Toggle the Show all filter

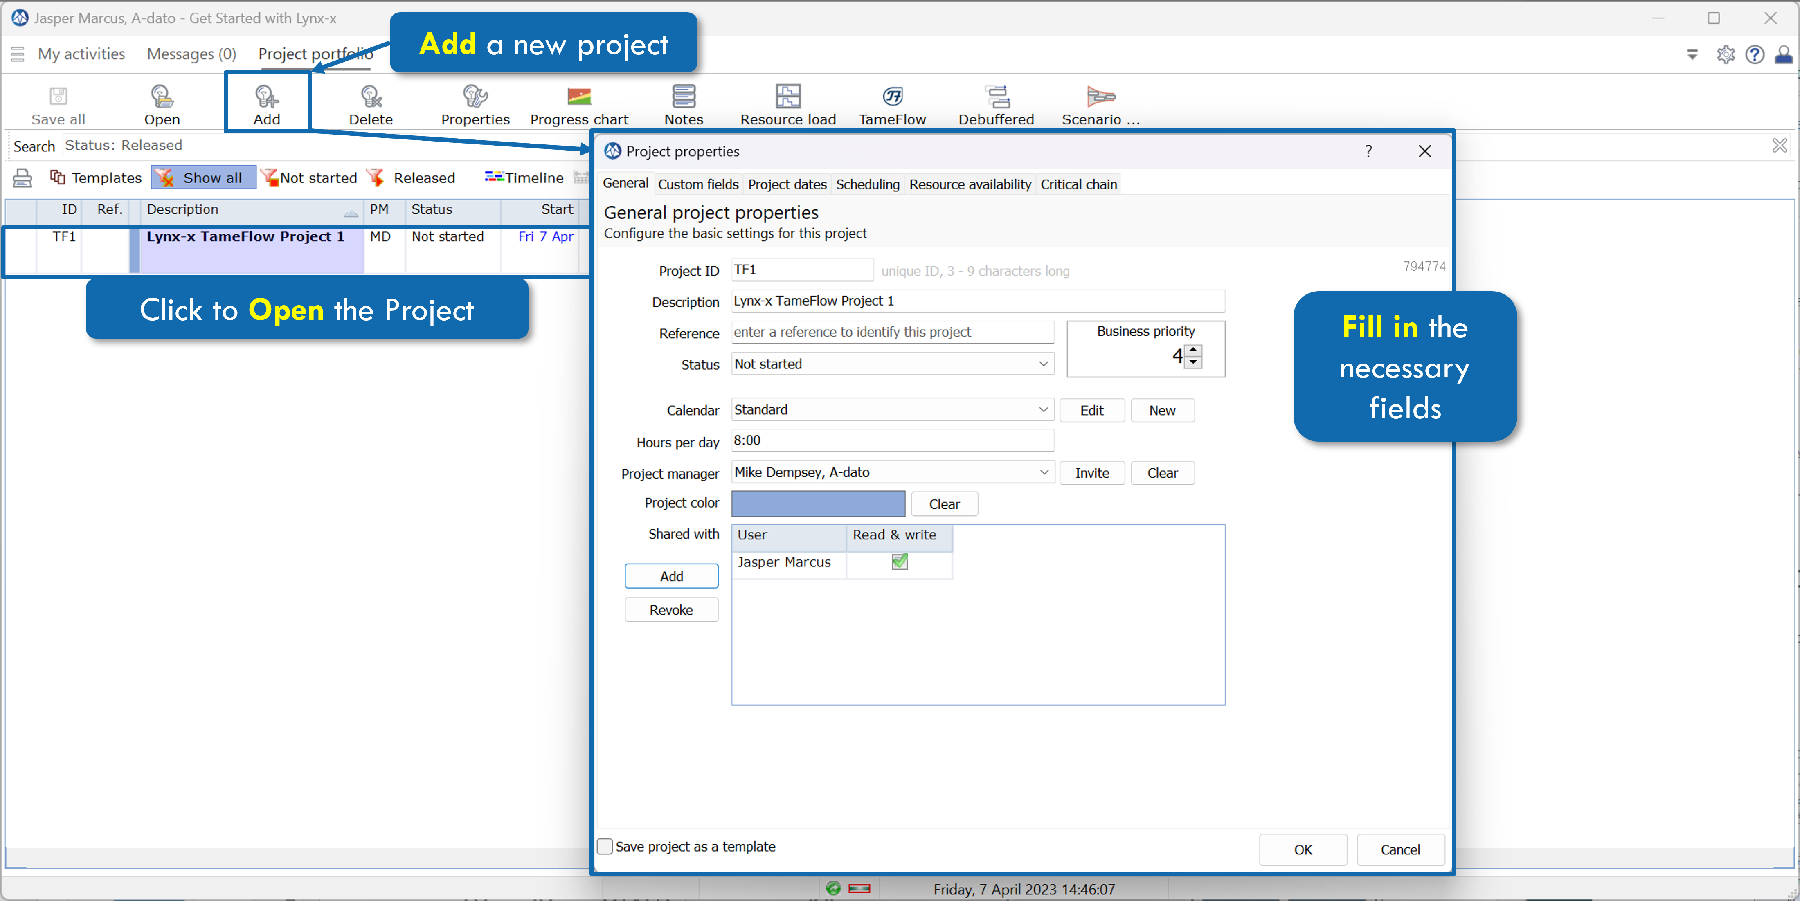click(x=203, y=178)
